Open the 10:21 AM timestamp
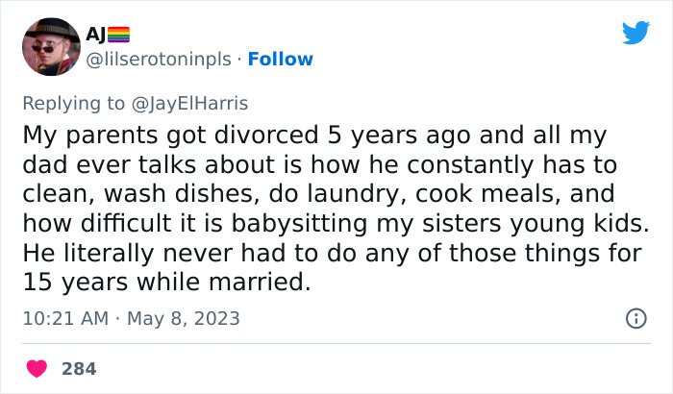Screen dimensions: 673x394 pyautogui.click(x=63, y=317)
